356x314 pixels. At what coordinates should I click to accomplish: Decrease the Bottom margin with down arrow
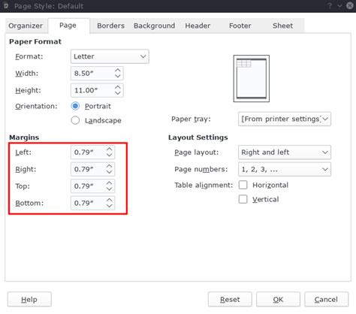pyautogui.click(x=109, y=206)
